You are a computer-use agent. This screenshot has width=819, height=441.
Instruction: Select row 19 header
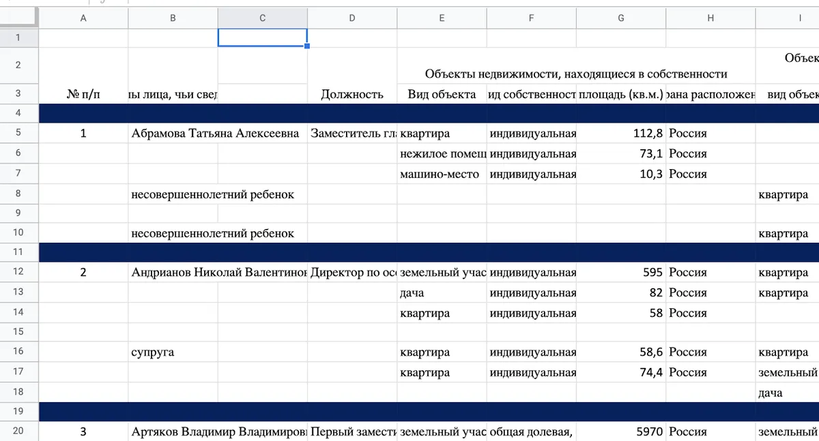point(19,411)
